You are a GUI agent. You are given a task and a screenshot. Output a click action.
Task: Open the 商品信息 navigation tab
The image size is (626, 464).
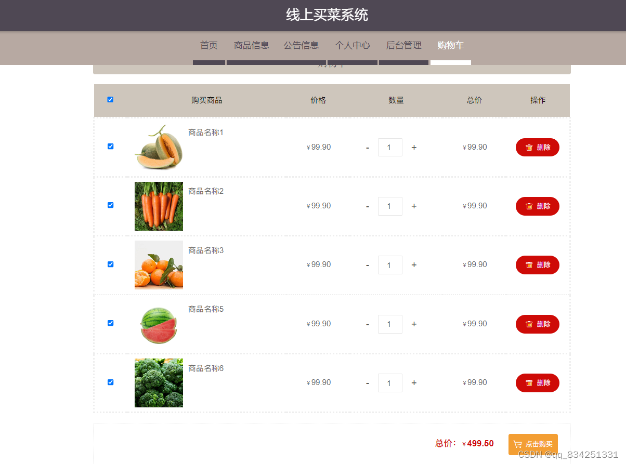click(x=252, y=46)
